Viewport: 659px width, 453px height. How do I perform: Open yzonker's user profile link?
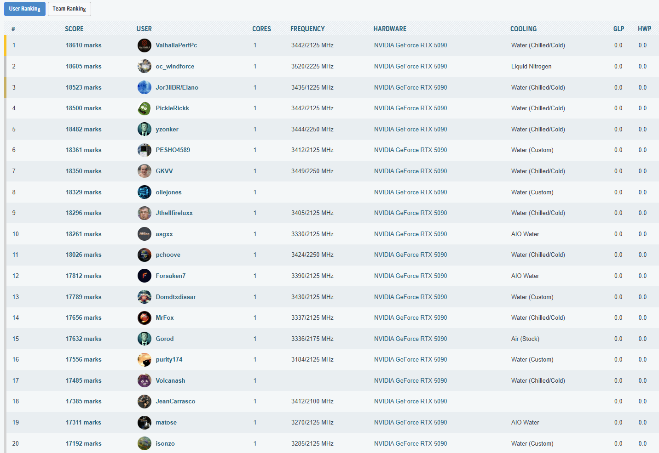click(167, 130)
